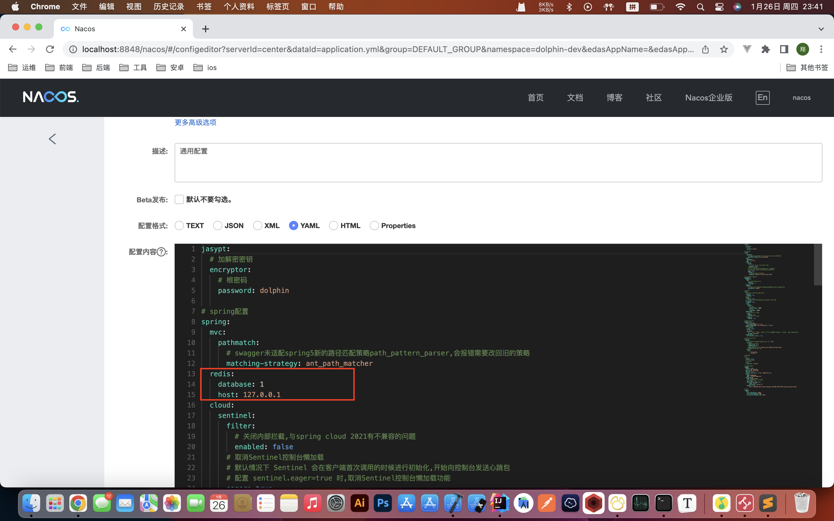Switch language with the En button
The image size is (834, 521).
point(762,98)
